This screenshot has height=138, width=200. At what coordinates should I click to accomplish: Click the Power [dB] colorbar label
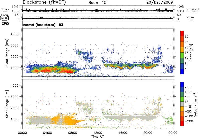(x=191, y=53)
